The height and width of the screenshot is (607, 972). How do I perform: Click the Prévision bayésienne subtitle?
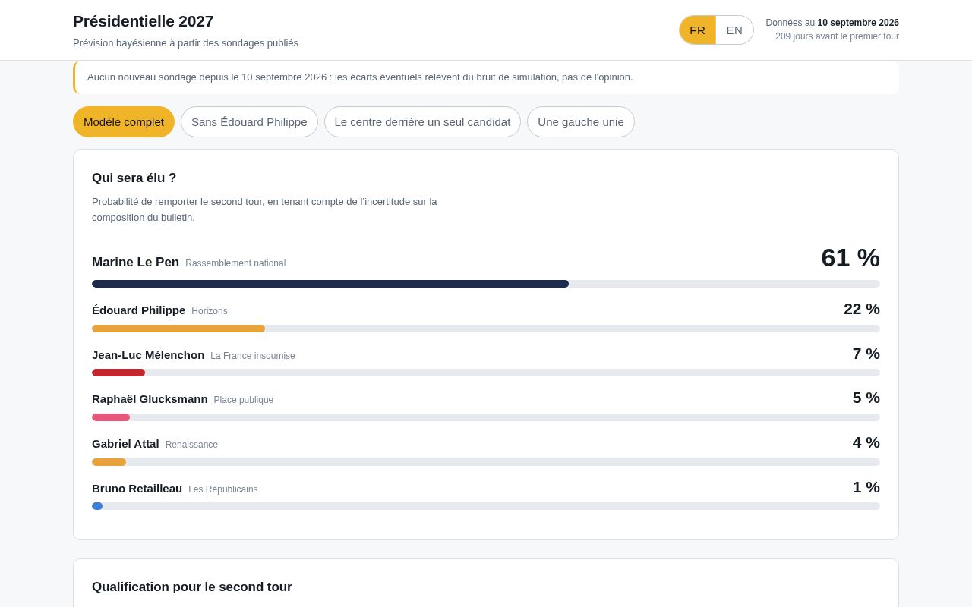tap(185, 43)
